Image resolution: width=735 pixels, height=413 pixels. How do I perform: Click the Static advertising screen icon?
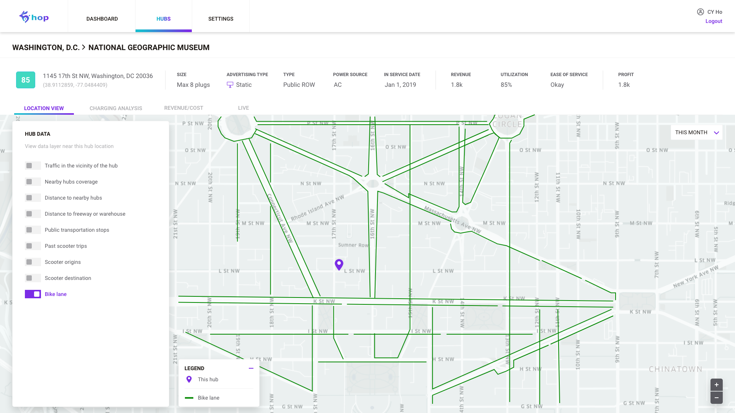click(230, 85)
